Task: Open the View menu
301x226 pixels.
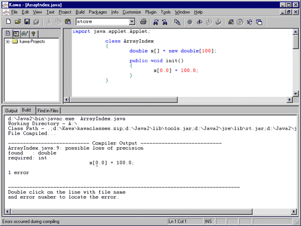Action: (38, 12)
